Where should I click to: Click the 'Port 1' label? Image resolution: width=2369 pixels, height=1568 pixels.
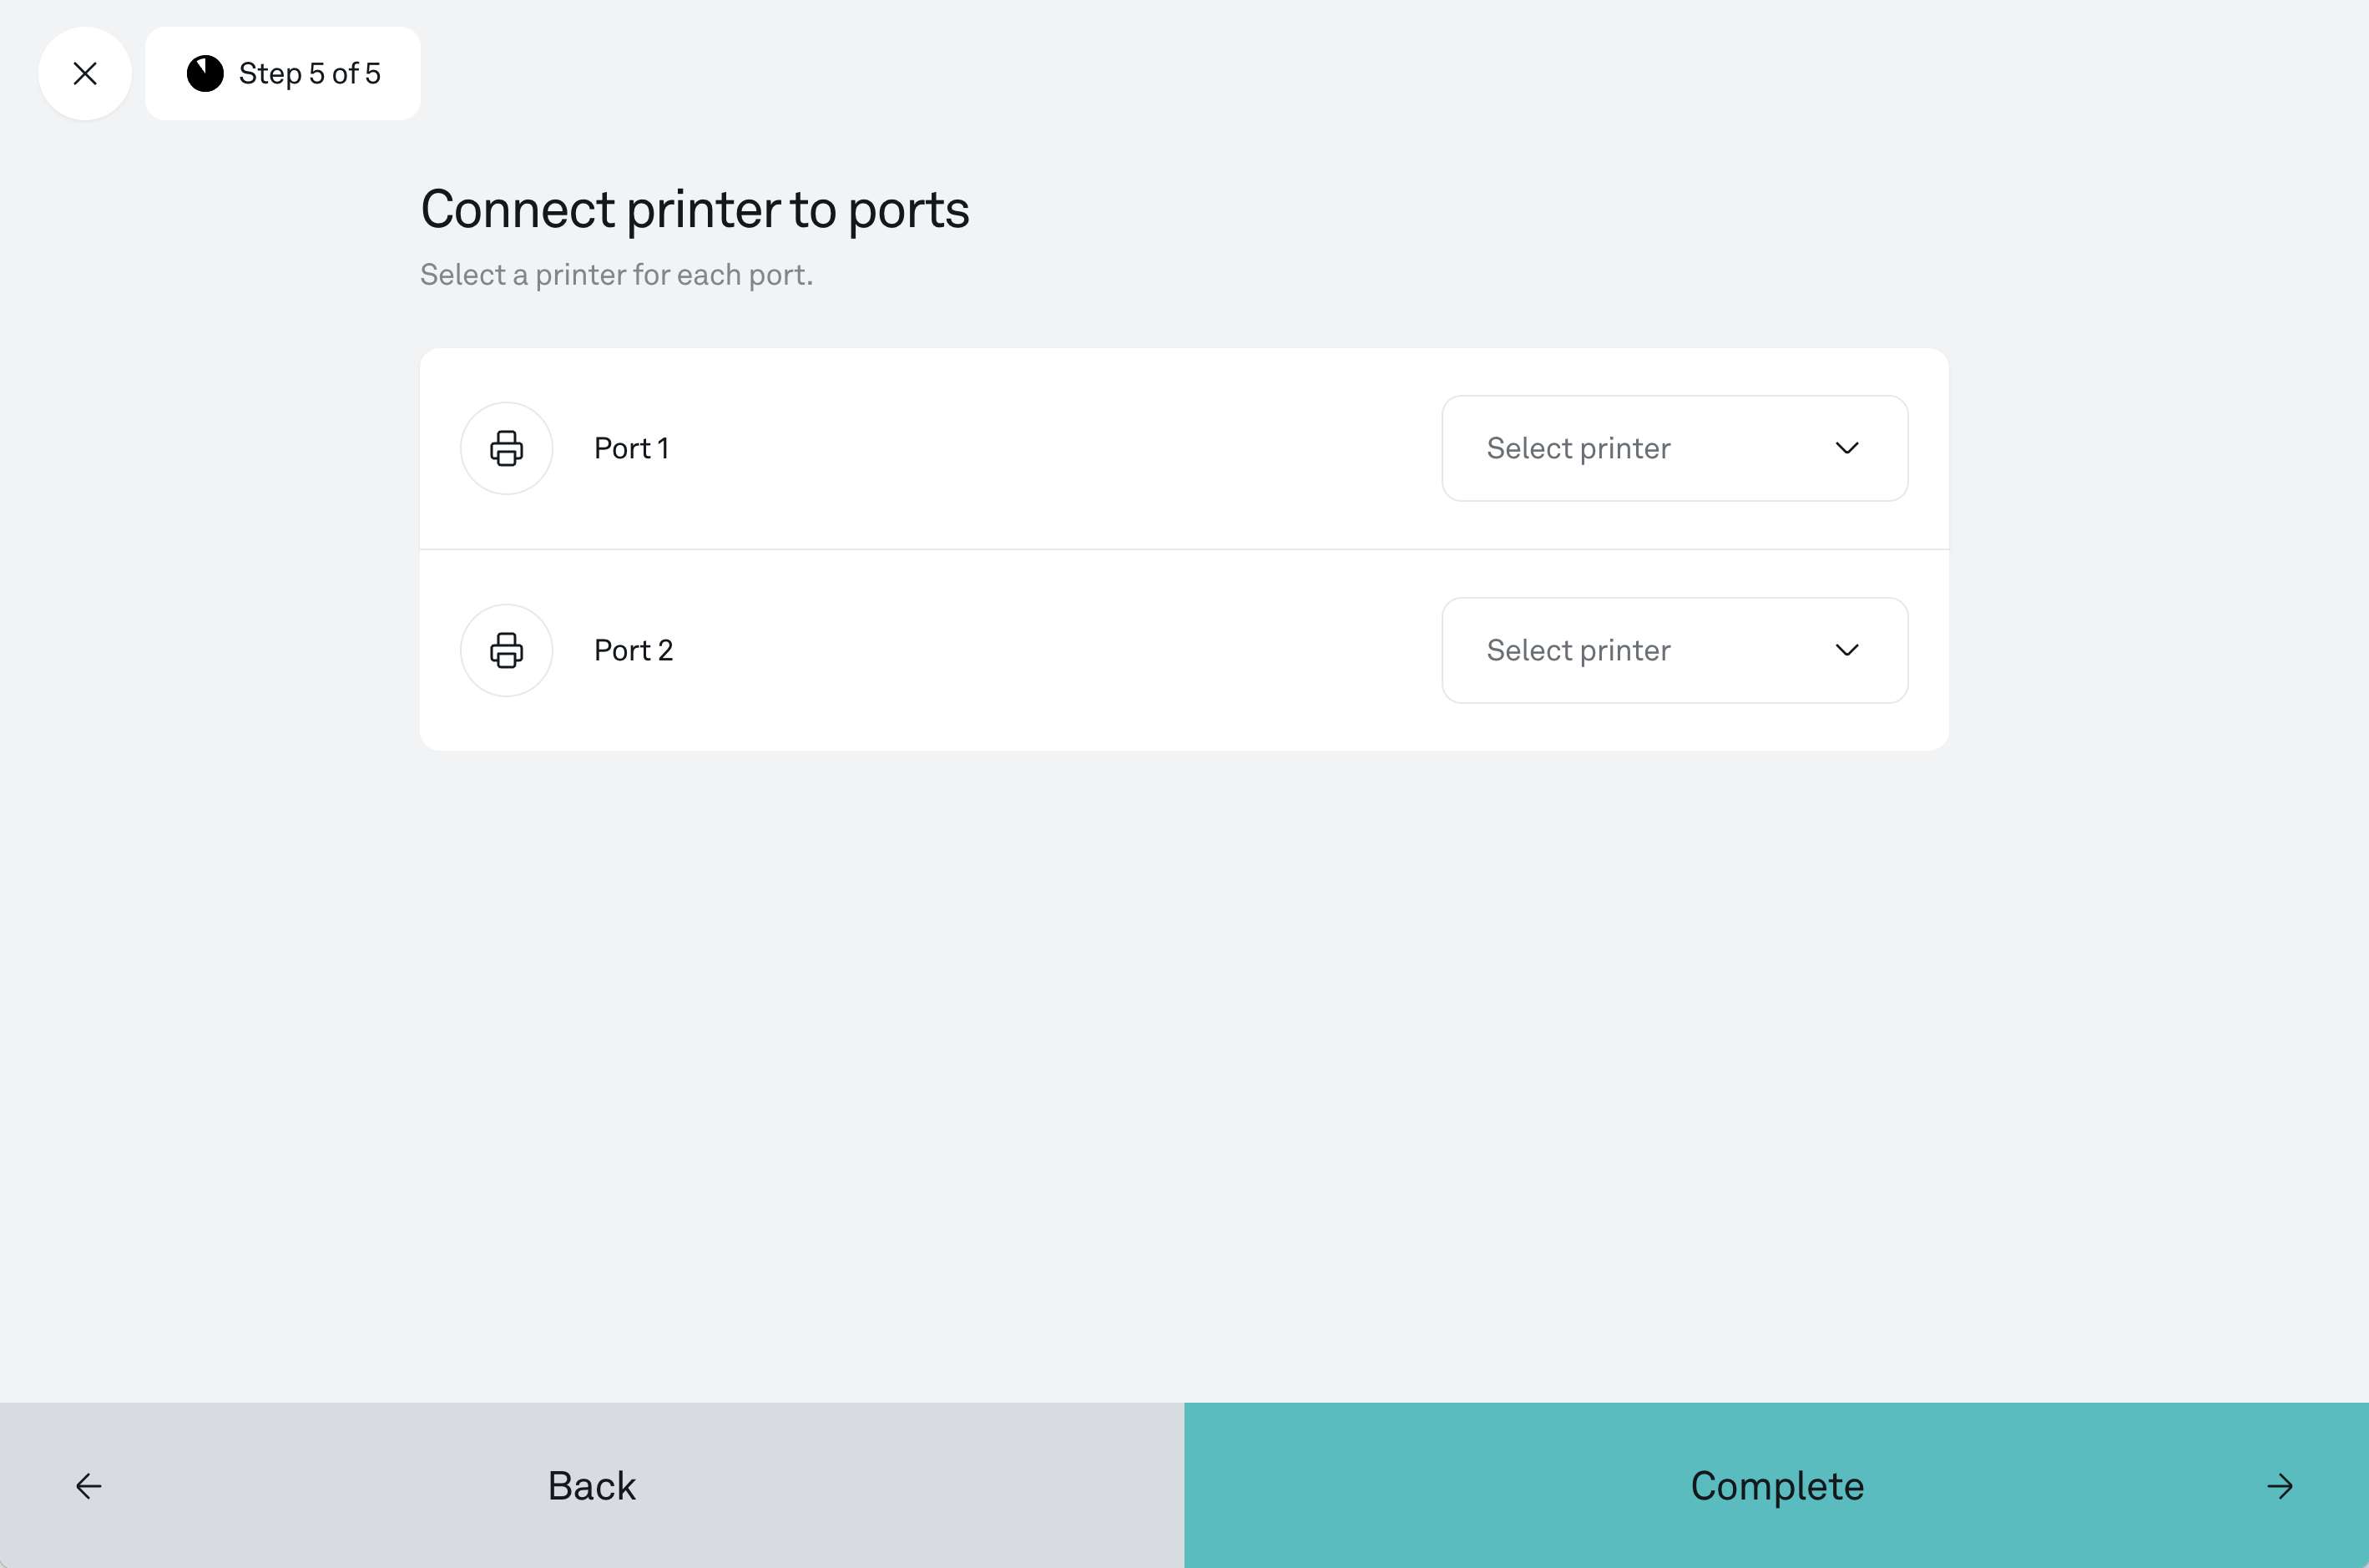click(631, 448)
